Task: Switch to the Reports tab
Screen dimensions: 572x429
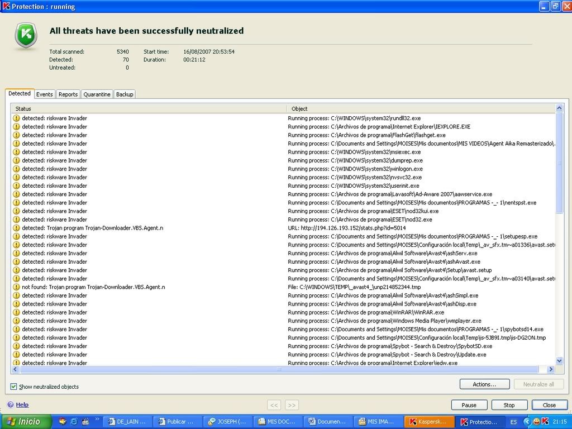Action: tap(68, 94)
